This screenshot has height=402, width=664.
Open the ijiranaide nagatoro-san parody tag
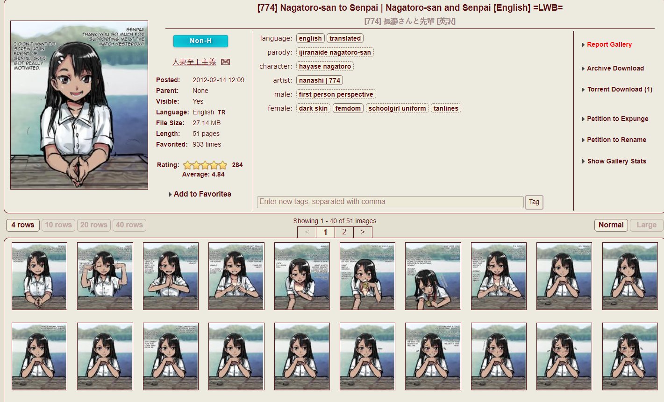(335, 52)
